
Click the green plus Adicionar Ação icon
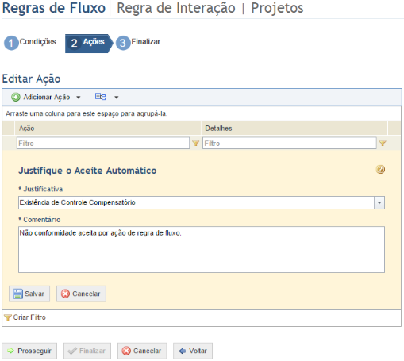point(16,97)
